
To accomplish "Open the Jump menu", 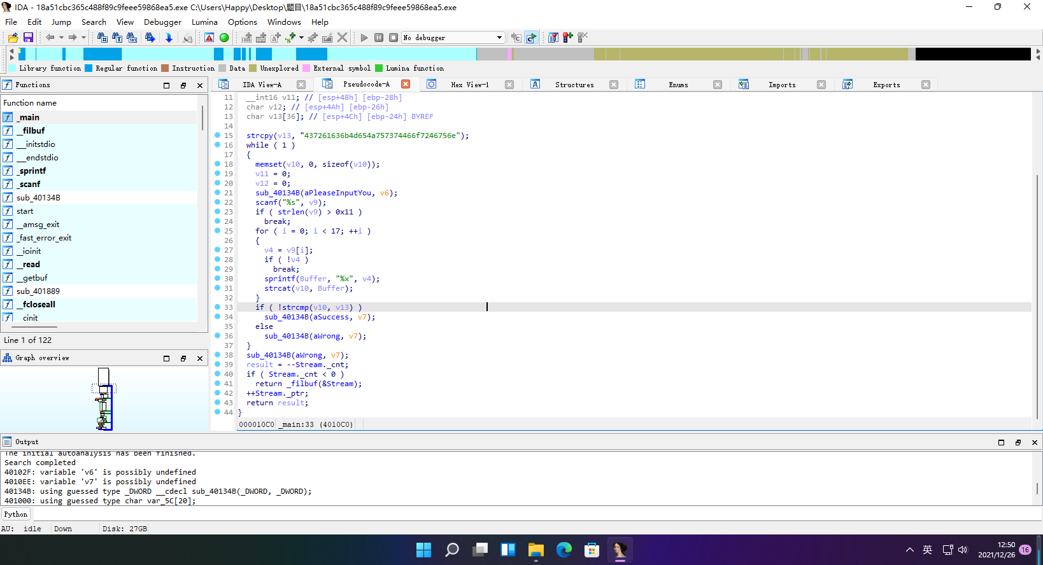I will click(61, 22).
